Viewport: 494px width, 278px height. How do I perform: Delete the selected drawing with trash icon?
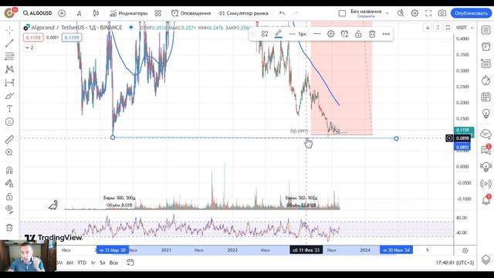coord(372,34)
